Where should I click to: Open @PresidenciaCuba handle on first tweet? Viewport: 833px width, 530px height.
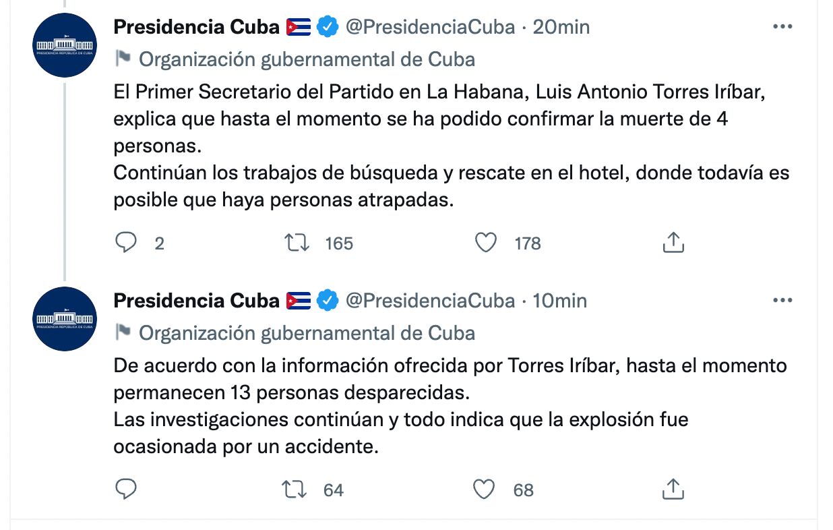pos(430,27)
